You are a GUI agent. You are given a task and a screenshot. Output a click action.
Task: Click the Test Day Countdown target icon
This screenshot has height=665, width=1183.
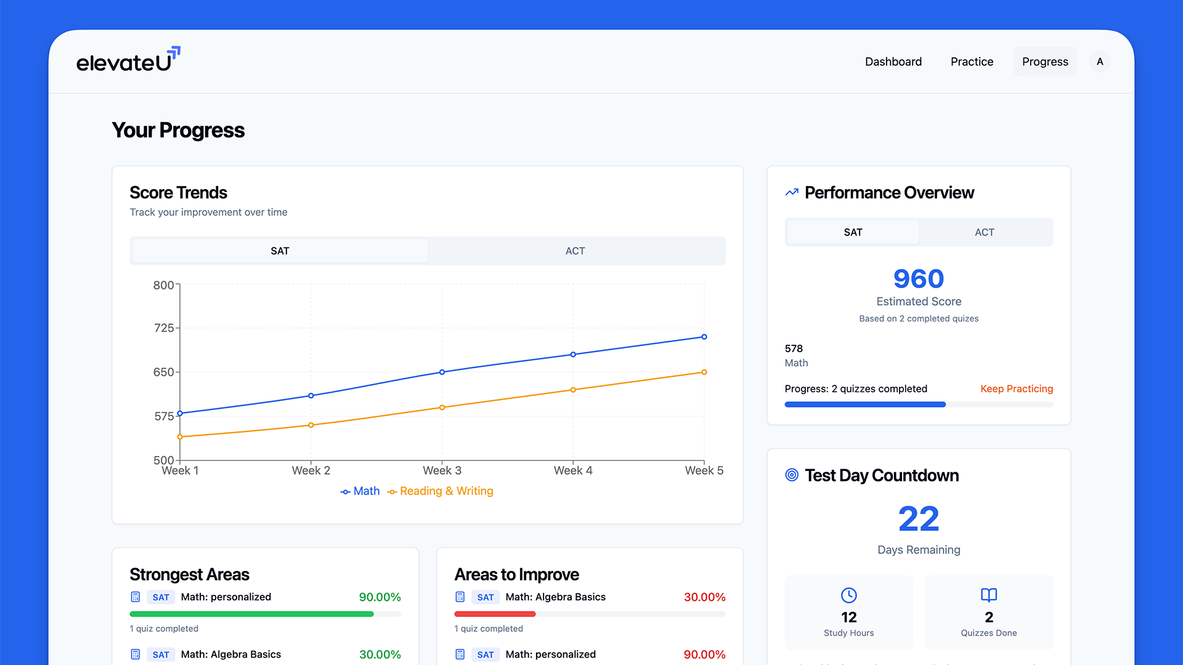point(792,475)
